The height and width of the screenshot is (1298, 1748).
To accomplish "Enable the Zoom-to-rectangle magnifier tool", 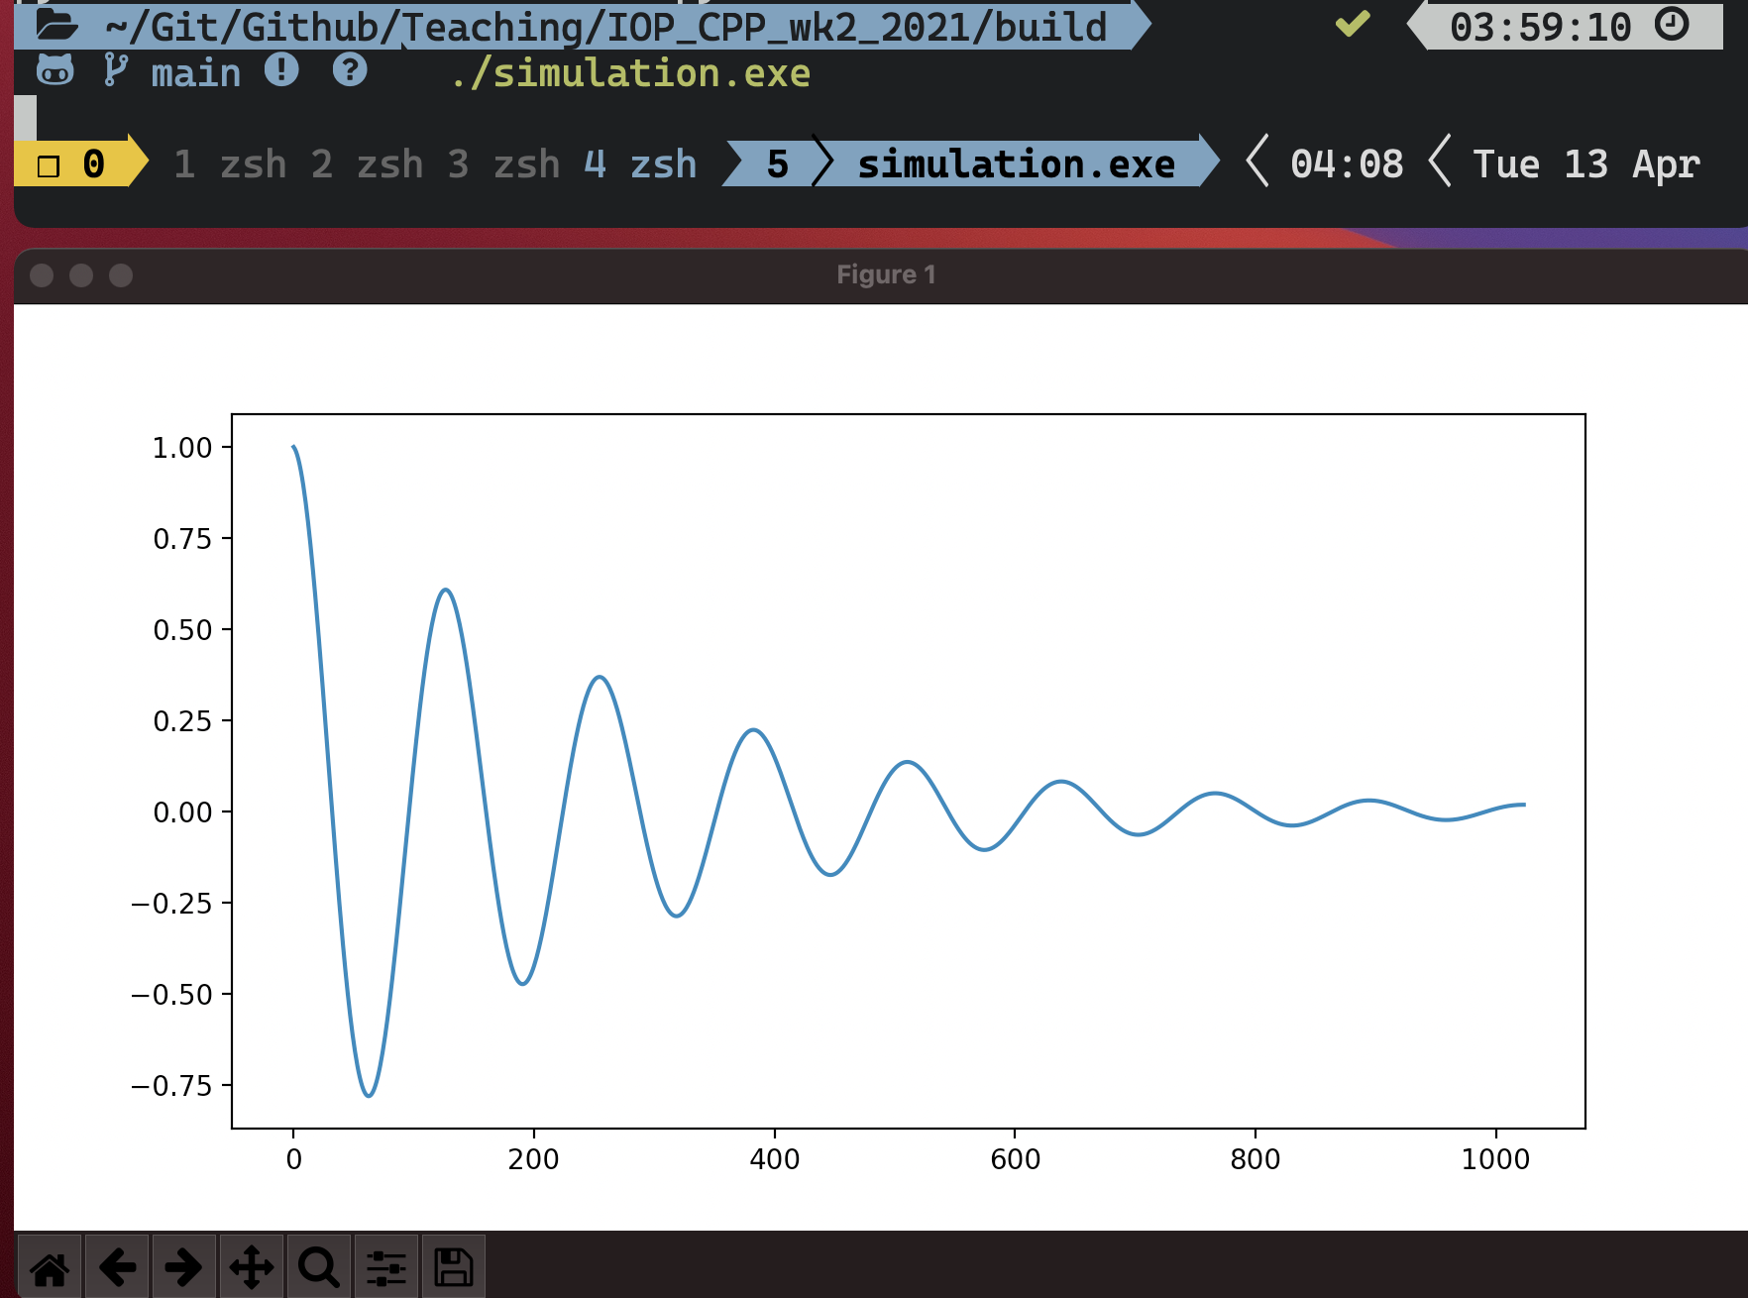I will pos(318,1265).
